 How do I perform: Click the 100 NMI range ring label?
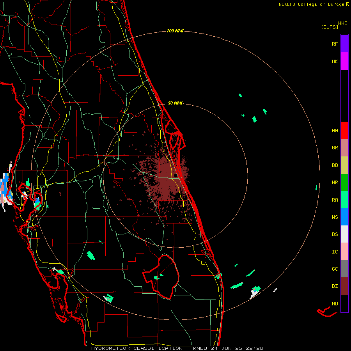175,31
